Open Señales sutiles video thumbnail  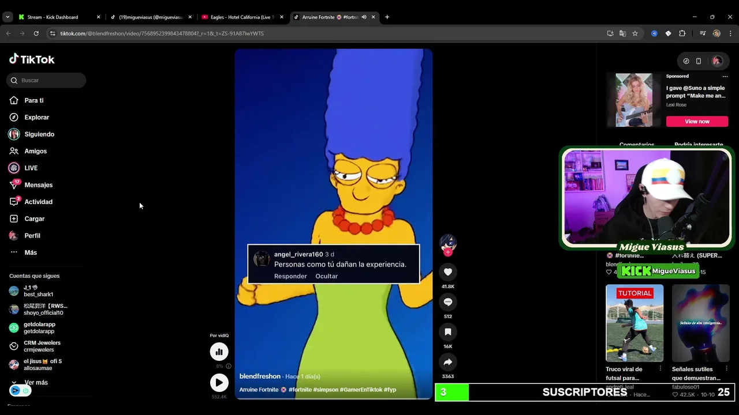[700, 323]
